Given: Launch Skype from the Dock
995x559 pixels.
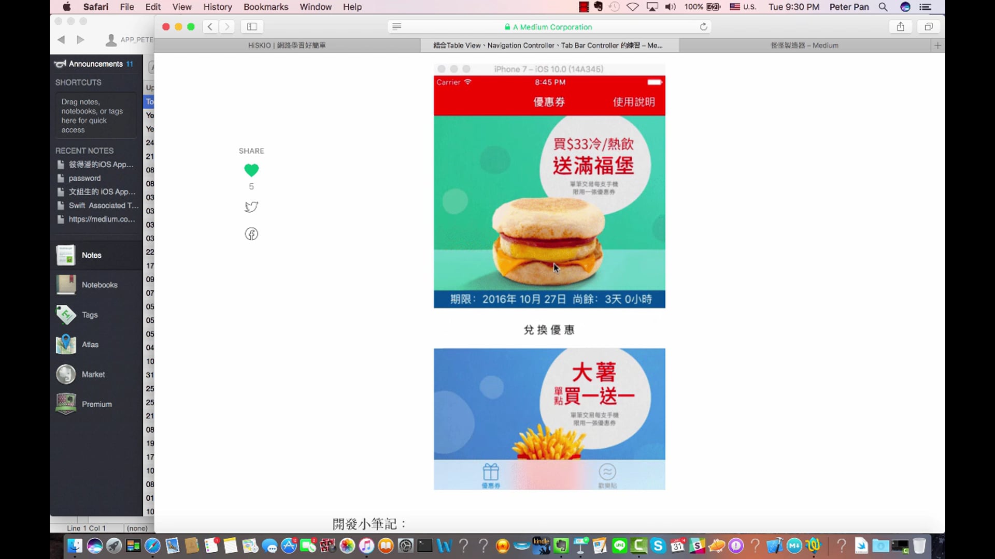Looking at the screenshot, I should [x=658, y=546].
